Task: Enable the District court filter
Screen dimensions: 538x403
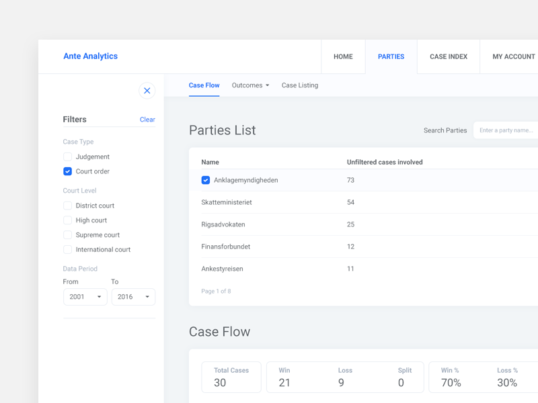Action: click(67, 206)
